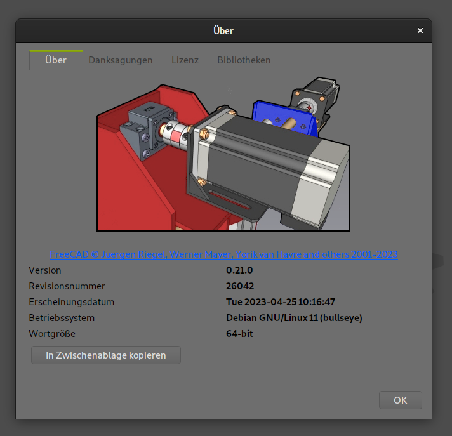
Task: Click the Debian GNU/Linux 11 (bullseye) text
Action: point(294,317)
